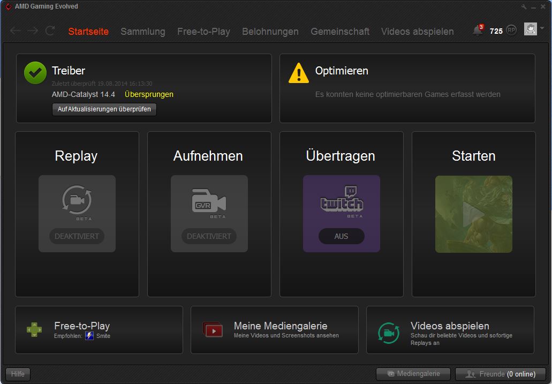Click Smite recommended game link
This screenshot has height=384, width=552.
coord(103,336)
